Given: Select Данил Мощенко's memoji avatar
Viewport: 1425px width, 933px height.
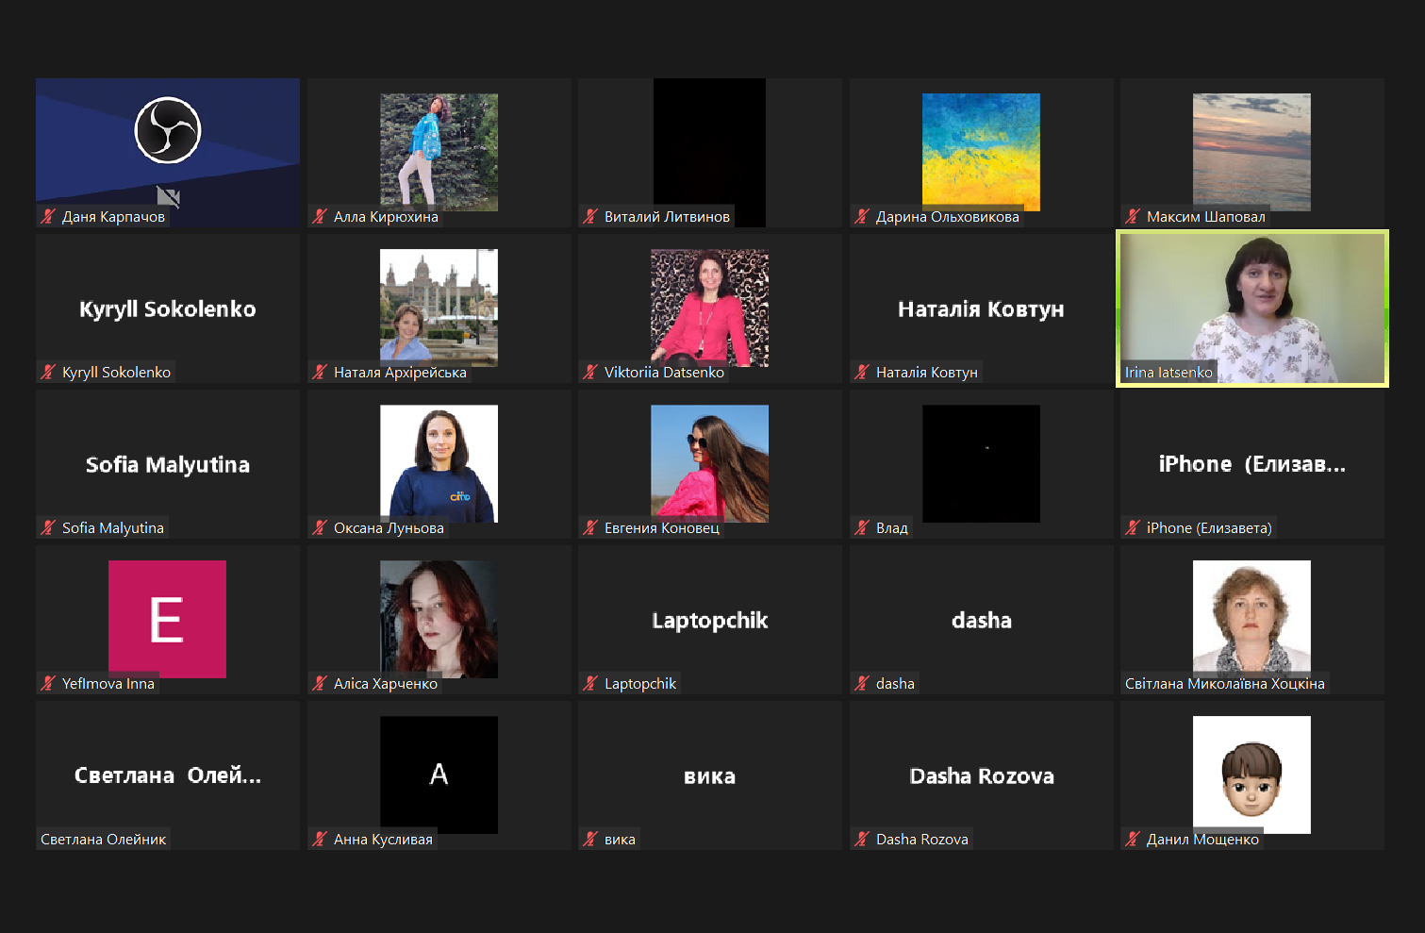Looking at the screenshot, I should (x=1251, y=775).
